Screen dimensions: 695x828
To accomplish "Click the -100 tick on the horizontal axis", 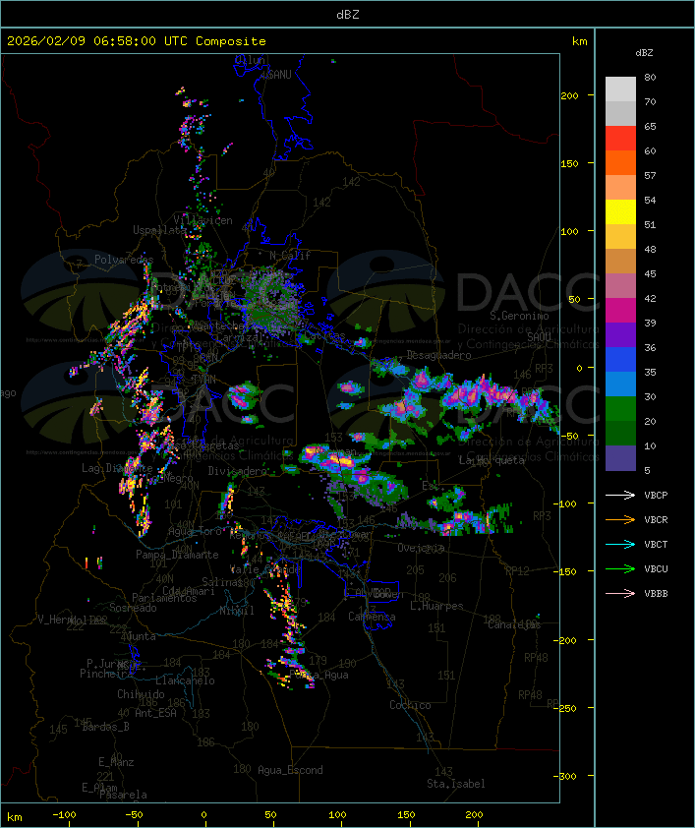I will pyautogui.click(x=64, y=815).
